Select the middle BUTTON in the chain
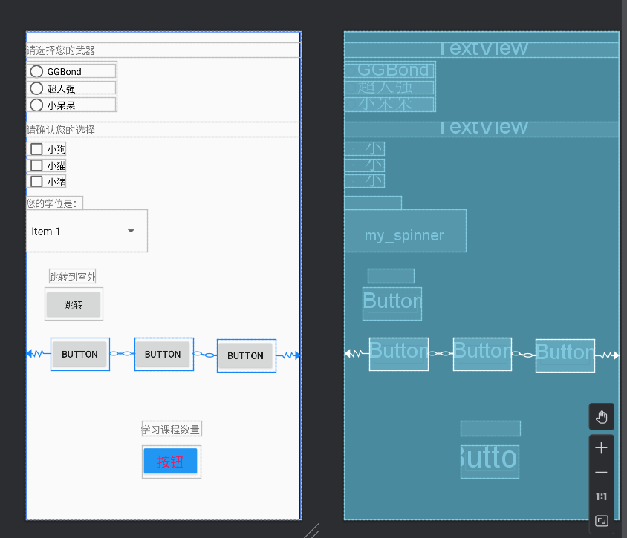The width and height of the screenshot is (627, 538). click(164, 354)
